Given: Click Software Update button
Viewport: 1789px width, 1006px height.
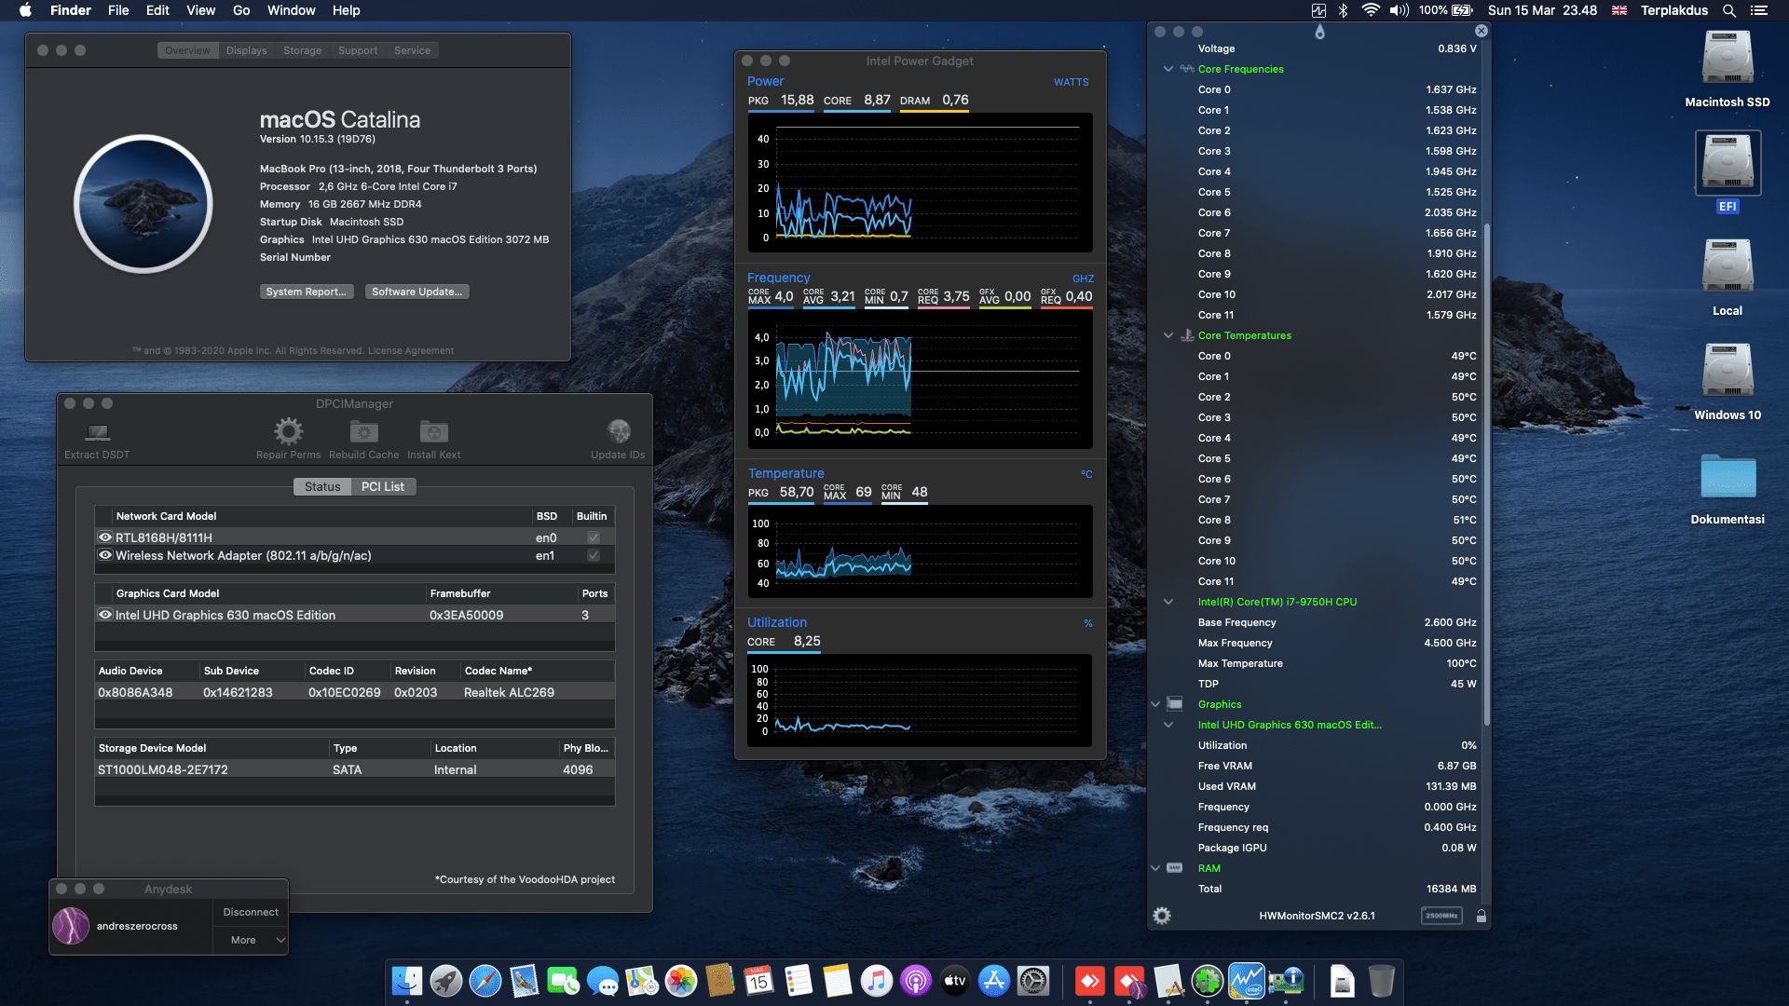Looking at the screenshot, I should pyautogui.click(x=417, y=292).
